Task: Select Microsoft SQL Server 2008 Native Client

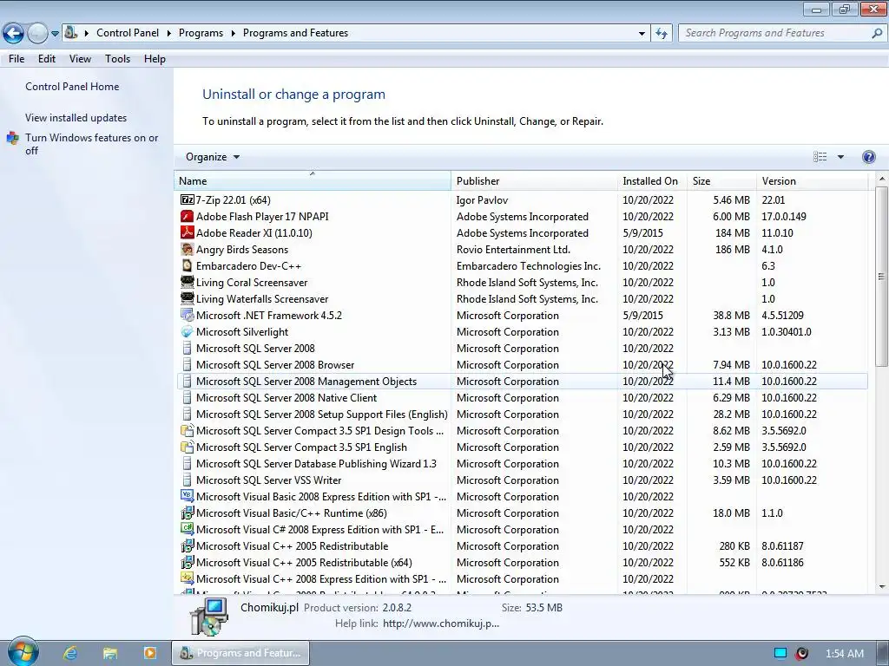Action: [522, 397]
